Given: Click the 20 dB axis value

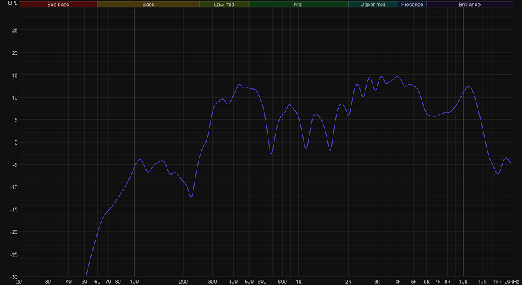Looking at the screenshot, I should coord(15,53).
